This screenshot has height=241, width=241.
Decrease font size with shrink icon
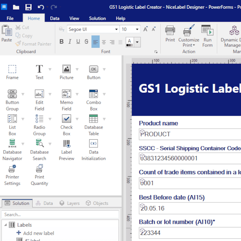point(153,29)
